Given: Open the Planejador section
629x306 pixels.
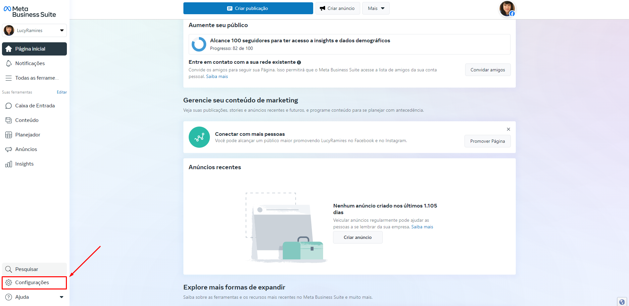Looking at the screenshot, I should [34, 135].
